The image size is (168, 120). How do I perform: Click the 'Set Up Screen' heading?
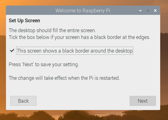pos(24,20)
